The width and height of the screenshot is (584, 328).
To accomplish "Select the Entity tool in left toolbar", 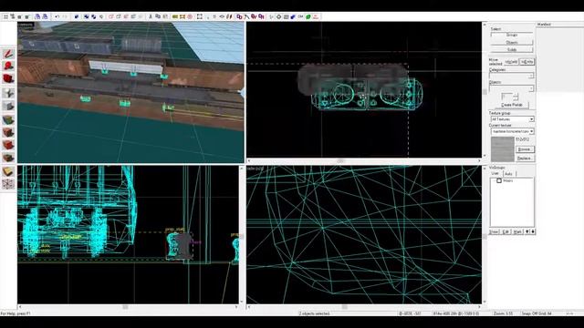I will (x=8, y=93).
